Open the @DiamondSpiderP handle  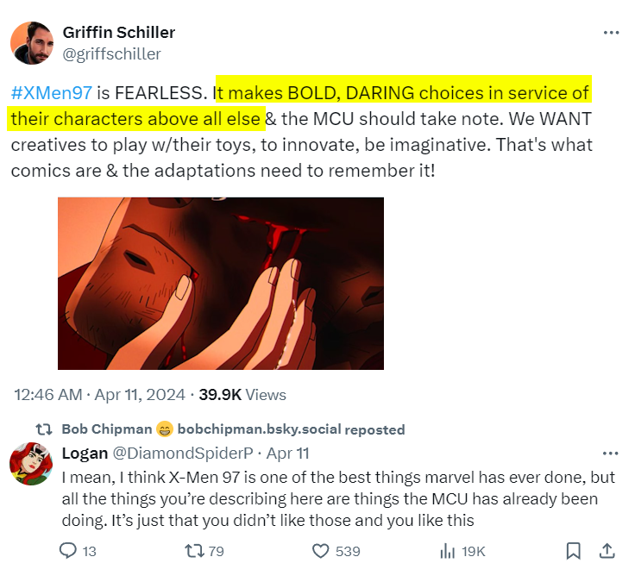pyautogui.click(x=183, y=454)
